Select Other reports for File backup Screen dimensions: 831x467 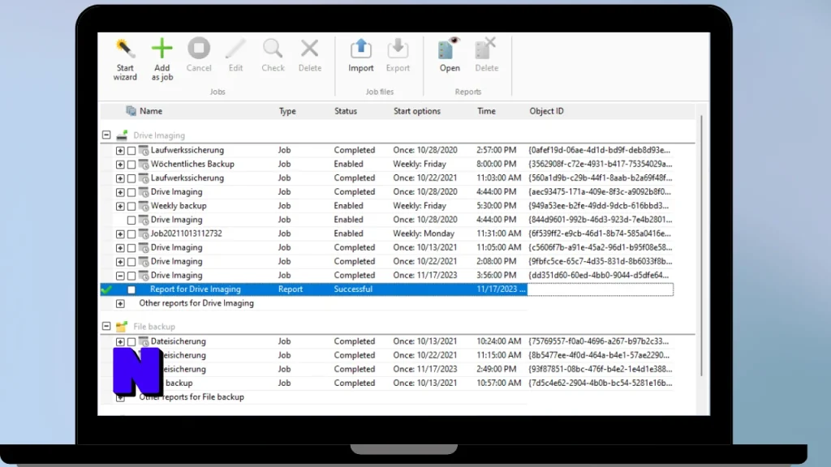point(192,396)
